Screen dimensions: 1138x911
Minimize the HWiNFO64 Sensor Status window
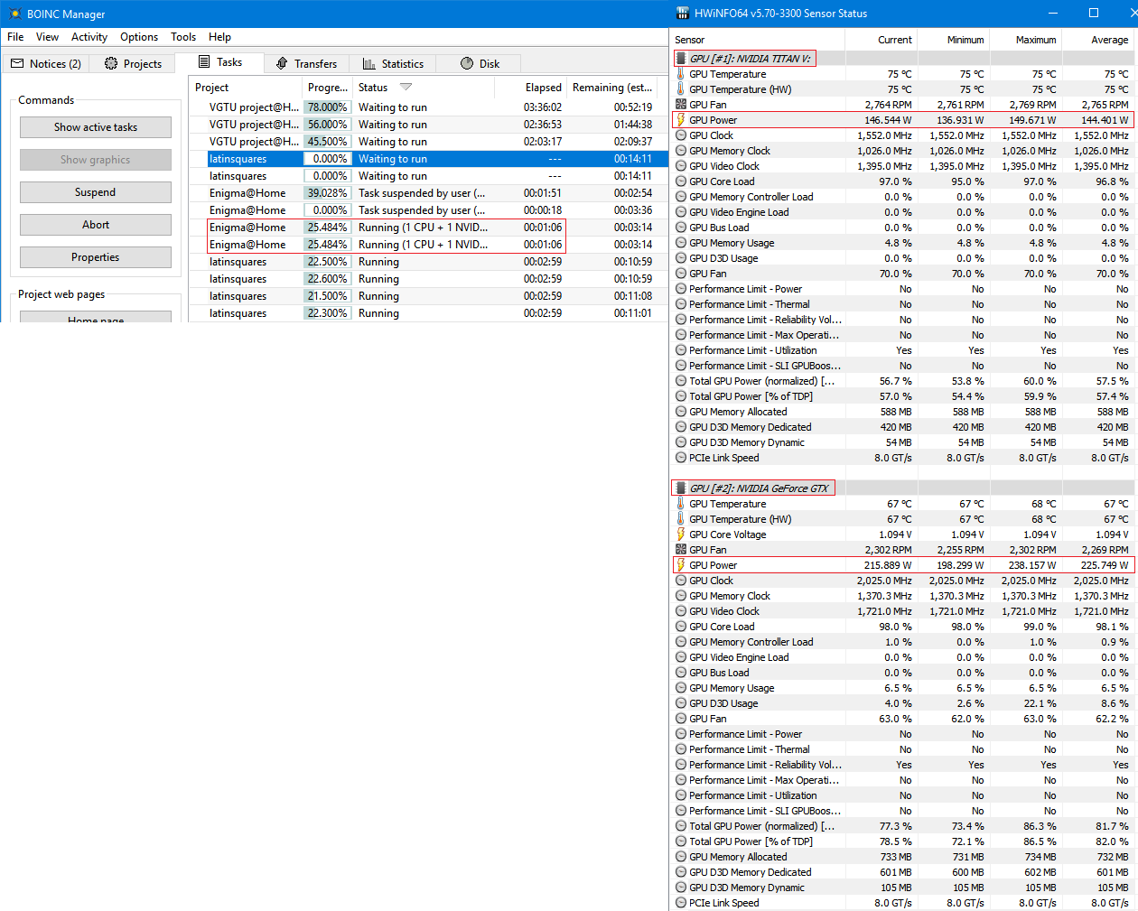pos(1053,14)
